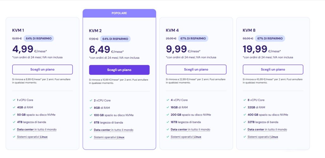Viewport: 325px width, 158px height.
Task: Click checkmark icon beside 8GB di RAM
Action: pos(91,108)
